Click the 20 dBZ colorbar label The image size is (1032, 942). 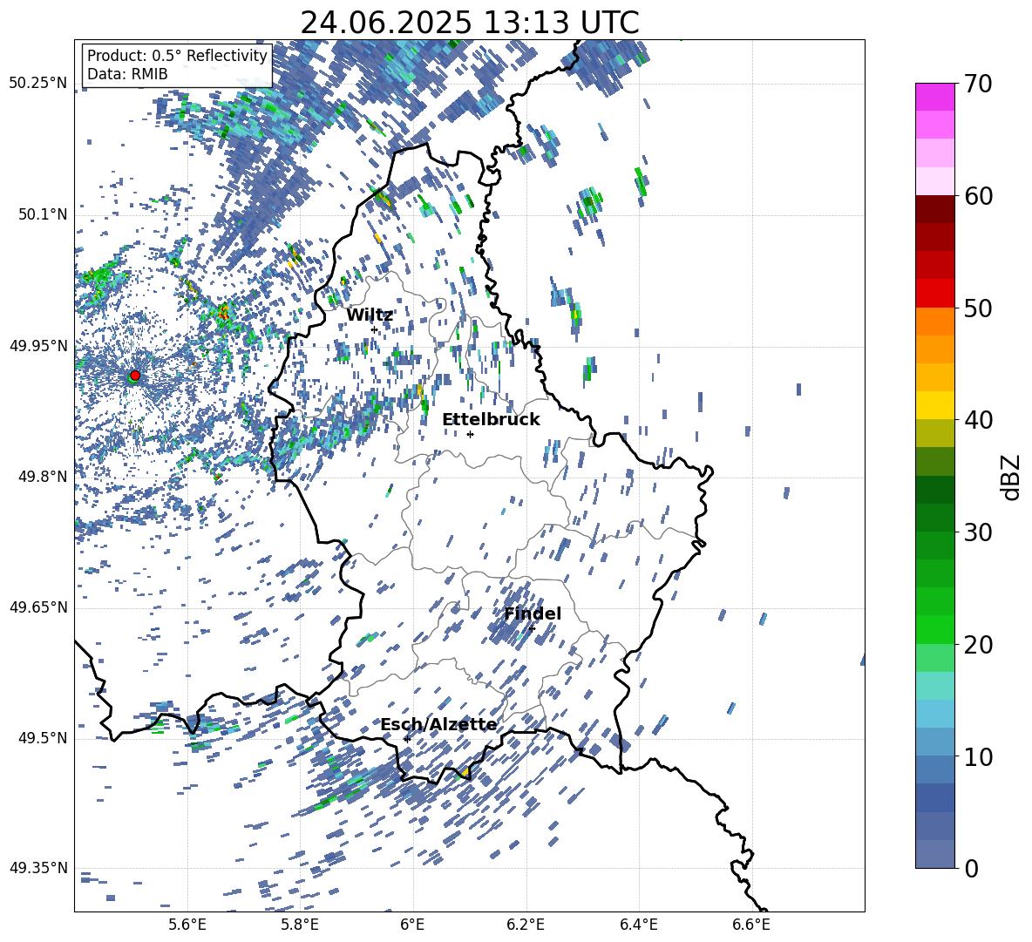[x=978, y=645]
